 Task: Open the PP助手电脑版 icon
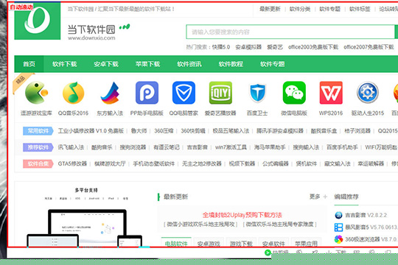point(147,93)
